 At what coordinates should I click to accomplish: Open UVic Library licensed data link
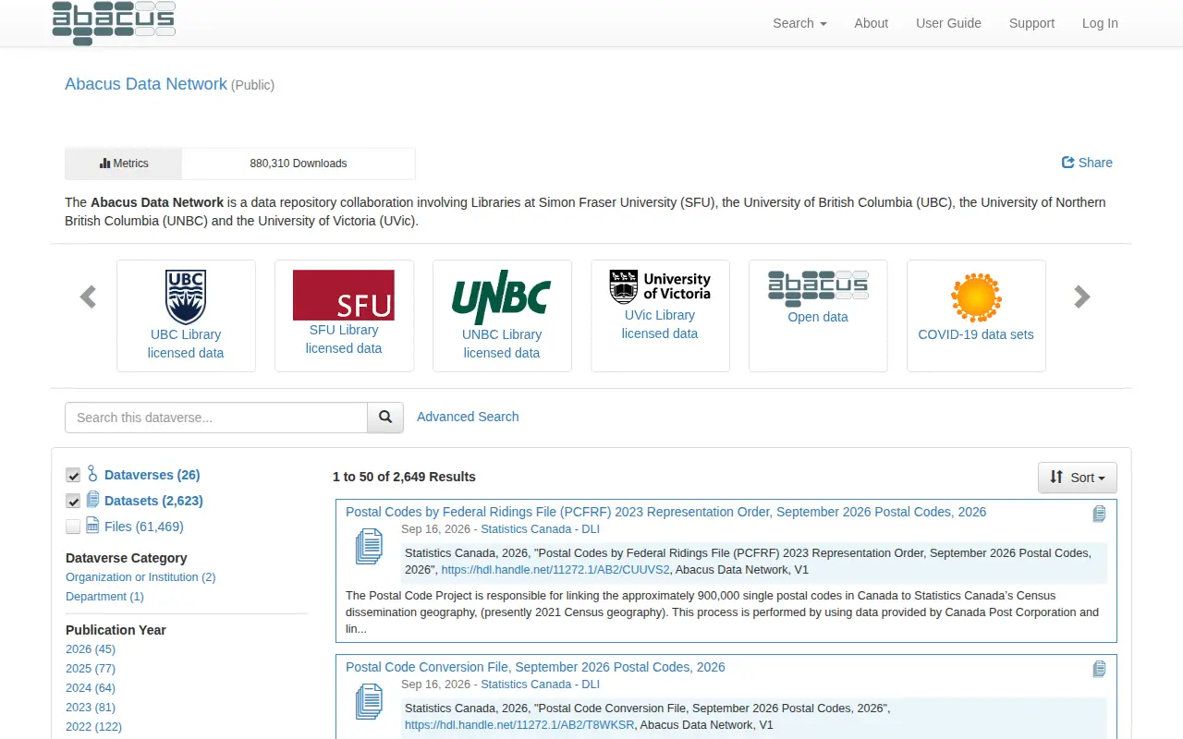point(660,324)
